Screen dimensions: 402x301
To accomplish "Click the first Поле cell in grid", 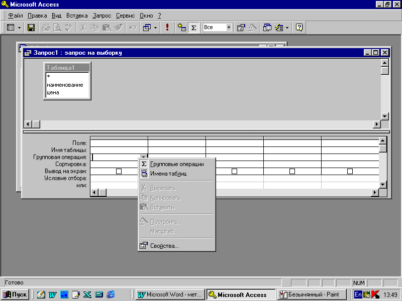I will point(119,143).
